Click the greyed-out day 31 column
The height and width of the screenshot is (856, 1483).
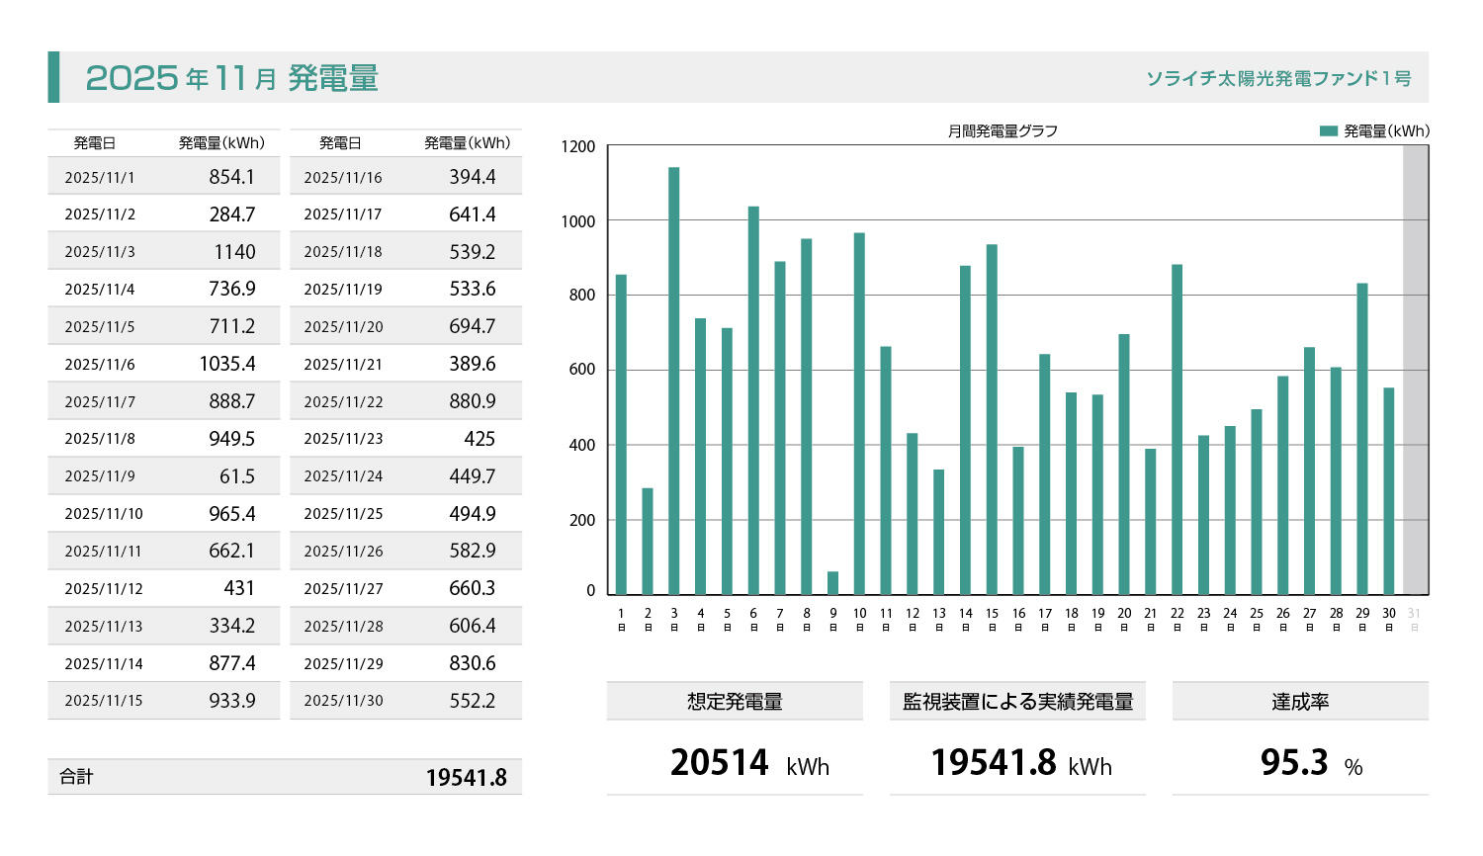(1415, 371)
